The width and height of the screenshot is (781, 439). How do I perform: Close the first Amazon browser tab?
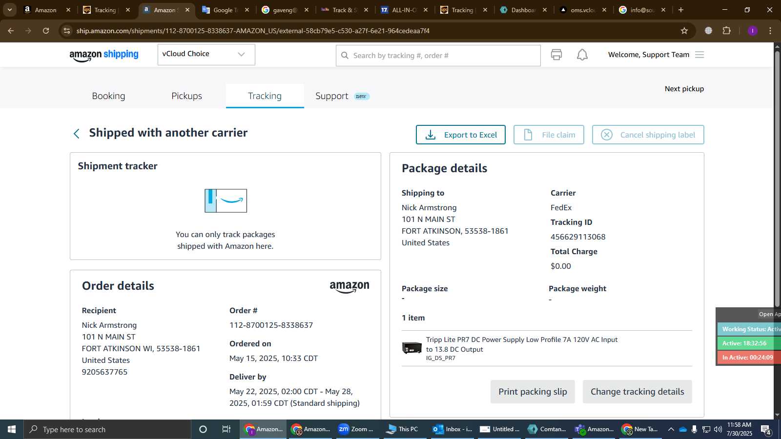[68, 10]
